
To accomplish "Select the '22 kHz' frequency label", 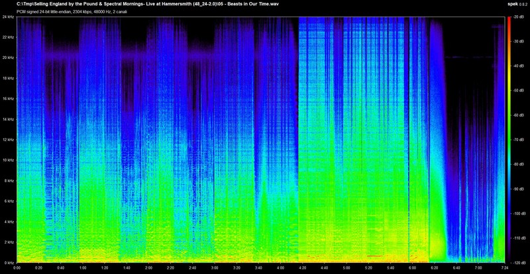I will click(x=8, y=37).
